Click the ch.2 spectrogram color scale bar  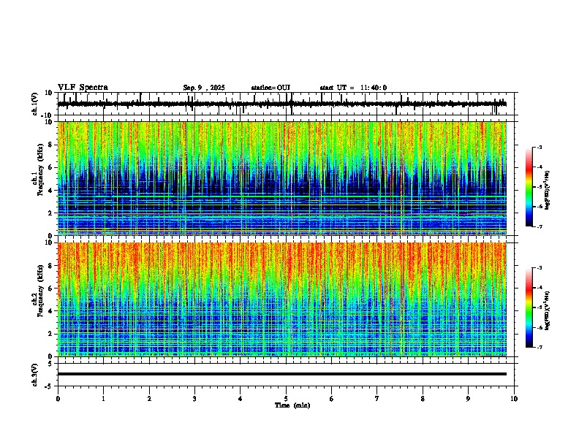tap(529, 307)
